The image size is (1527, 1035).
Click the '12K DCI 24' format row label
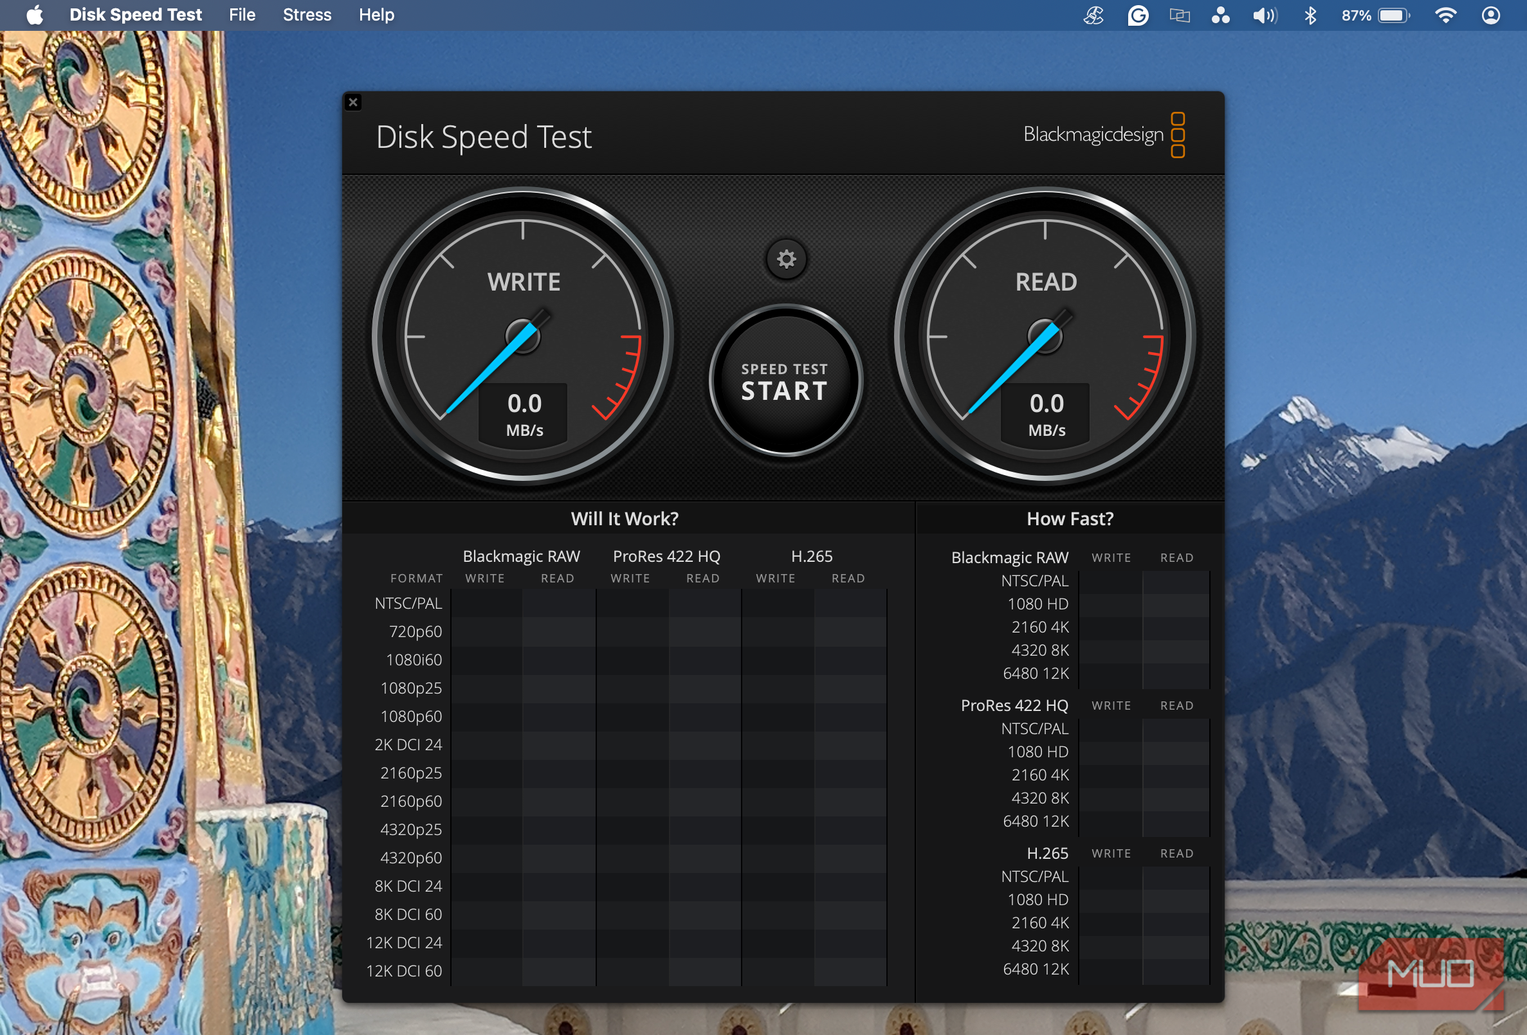[x=403, y=942]
